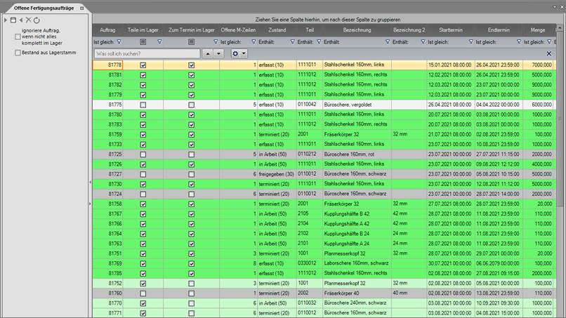Click the 'Bezeichnung' column header
The height and width of the screenshot is (318, 566).
(357, 31)
